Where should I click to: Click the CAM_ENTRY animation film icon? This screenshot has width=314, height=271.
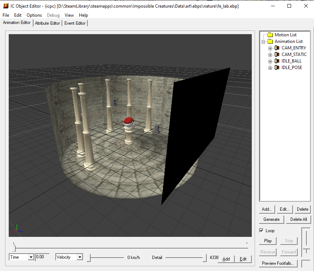277,48
